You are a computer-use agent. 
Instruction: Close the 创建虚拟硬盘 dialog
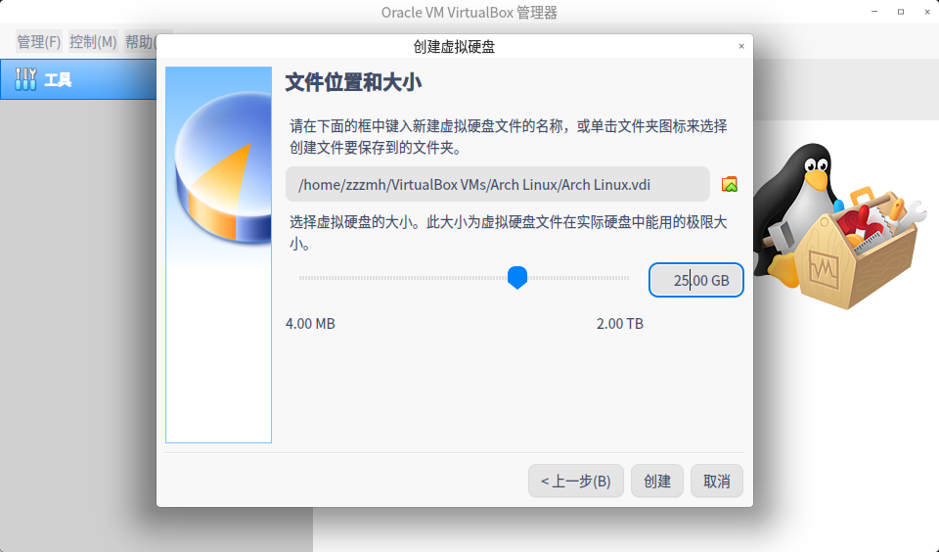(x=741, y=46)
